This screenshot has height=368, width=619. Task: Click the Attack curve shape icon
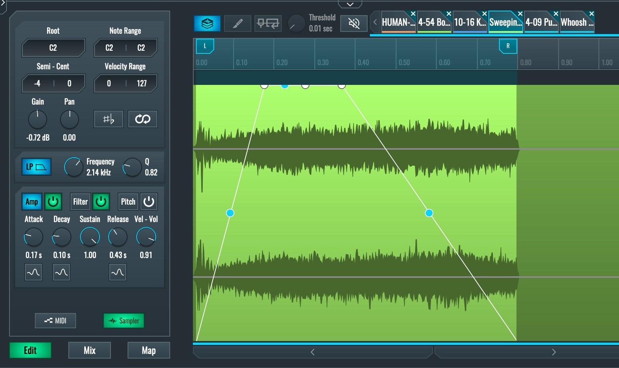[33, 272]
